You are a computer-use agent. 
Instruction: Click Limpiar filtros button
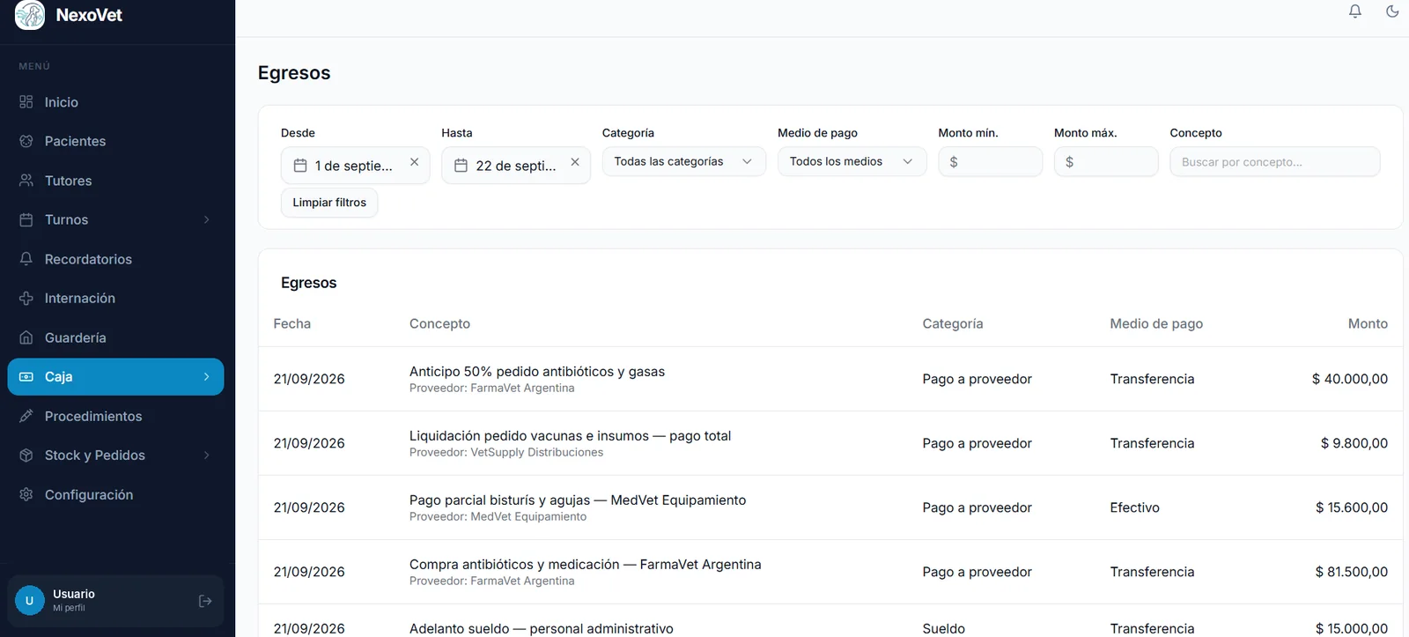point(329,203)
